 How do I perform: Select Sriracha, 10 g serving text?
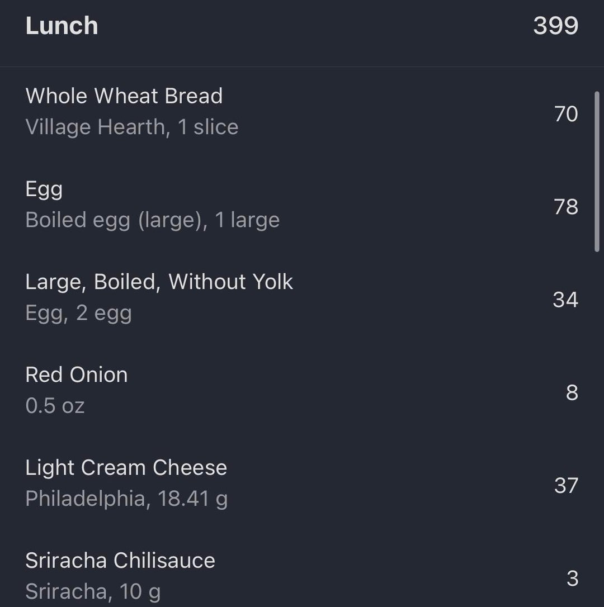[93, 591]
